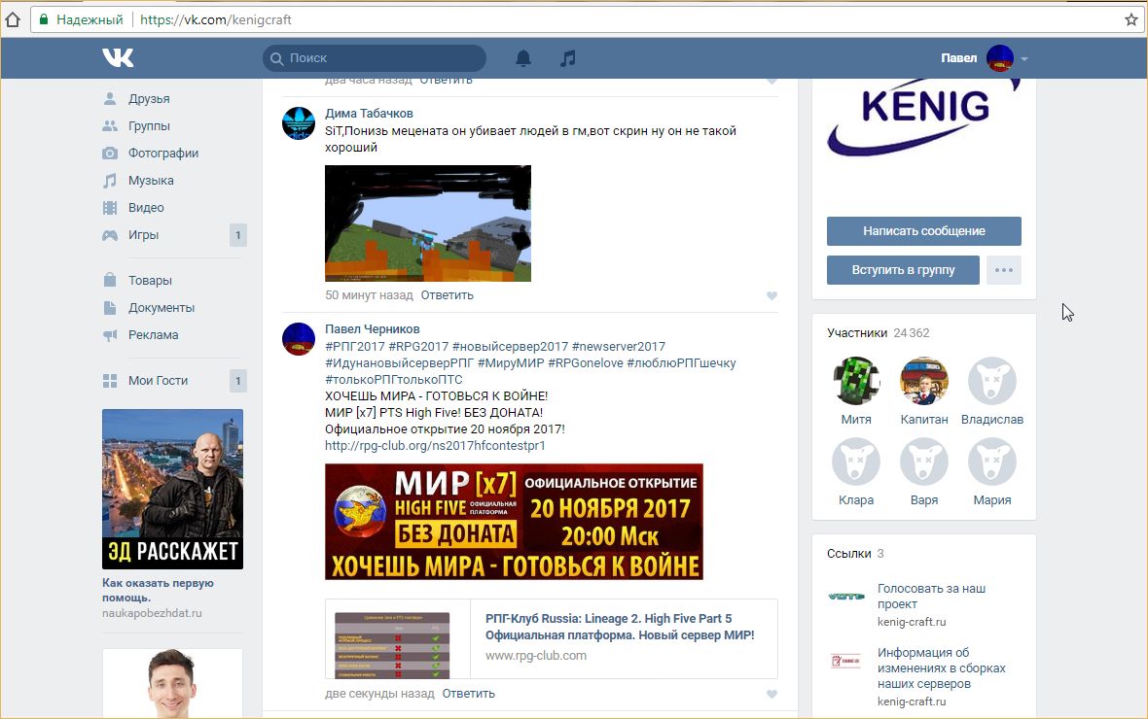The width and height of the screenshot is (1148, 719).
Task: Like Дима Табачков's comment with heart icon
Action: 771,295
